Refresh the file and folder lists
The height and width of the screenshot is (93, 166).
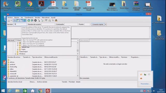[x=29, y=20]
